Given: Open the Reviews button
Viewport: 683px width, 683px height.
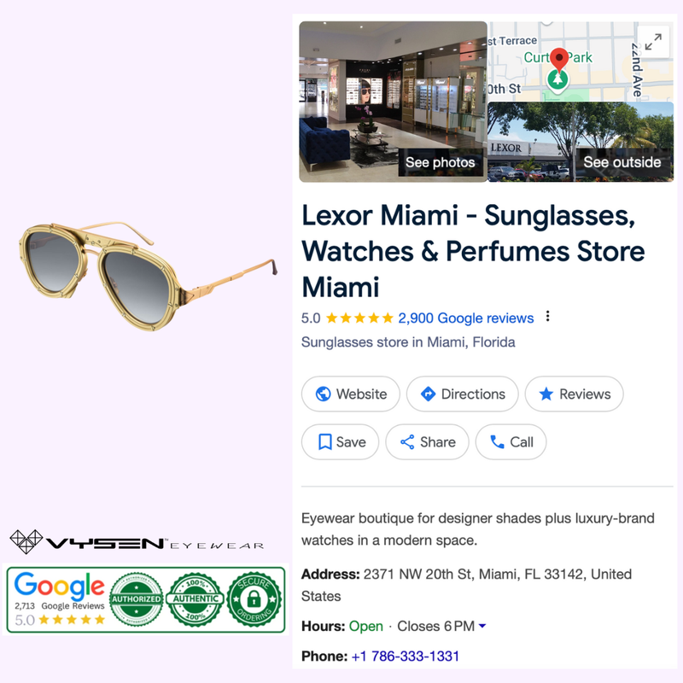Looking at the screenshot, I should [574, 394].
